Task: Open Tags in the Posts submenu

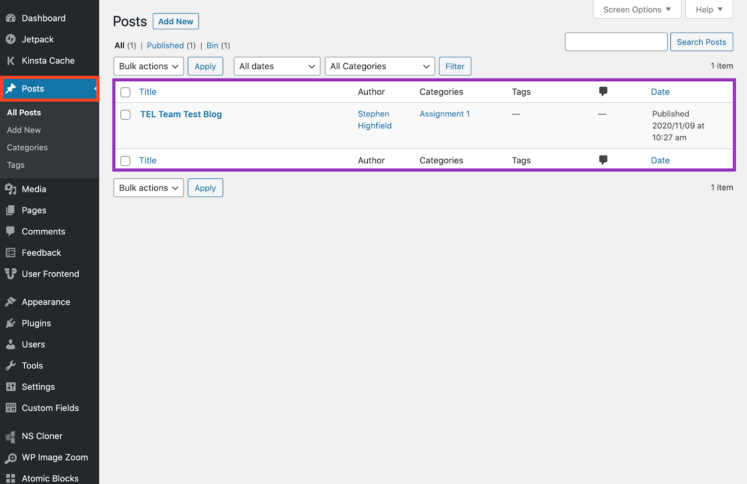Action: (x=16, y=165)
